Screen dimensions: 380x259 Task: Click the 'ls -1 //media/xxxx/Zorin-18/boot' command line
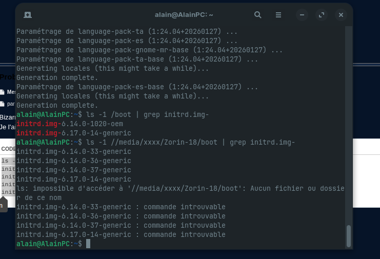tap(191, 142)
